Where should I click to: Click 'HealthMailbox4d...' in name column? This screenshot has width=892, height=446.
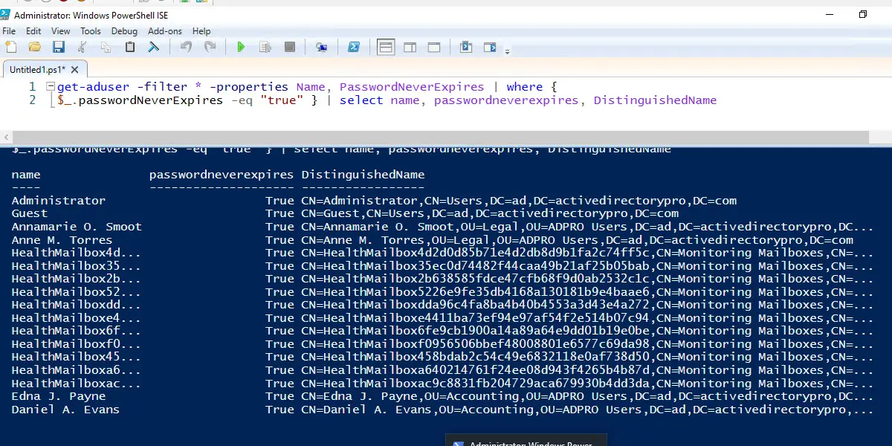76,253
